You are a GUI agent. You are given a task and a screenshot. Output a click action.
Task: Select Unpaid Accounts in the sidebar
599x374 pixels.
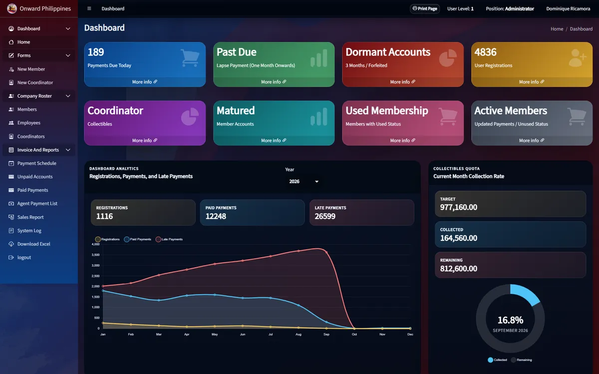tap(39, 177)
